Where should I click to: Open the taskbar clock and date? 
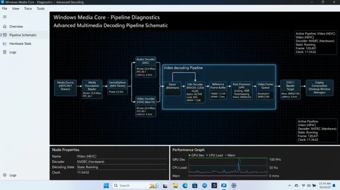pyautogui.click(x=325, y=185)
